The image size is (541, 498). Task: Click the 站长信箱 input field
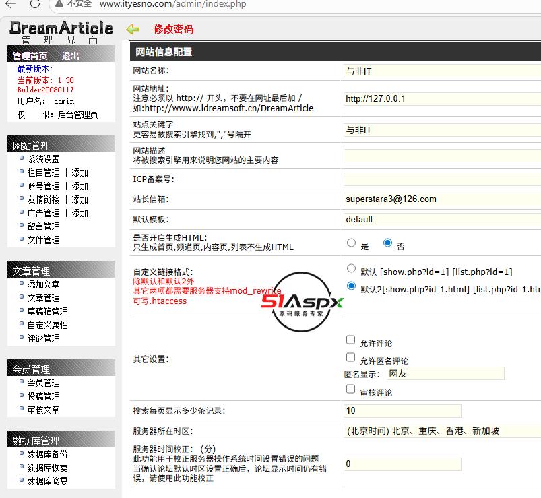point(442,199)
